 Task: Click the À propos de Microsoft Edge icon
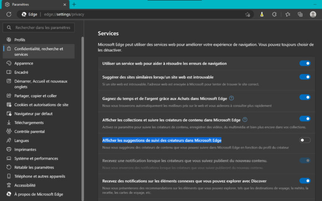[x=9, y=194]
